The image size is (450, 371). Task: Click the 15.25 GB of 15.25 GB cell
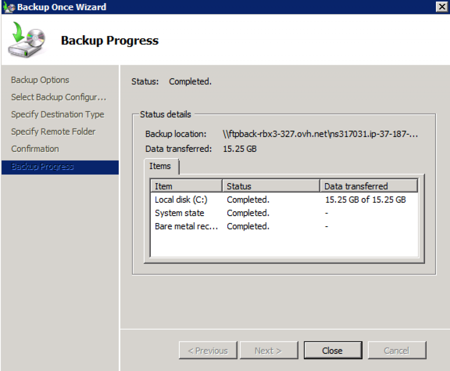click(x=365, y=200)
